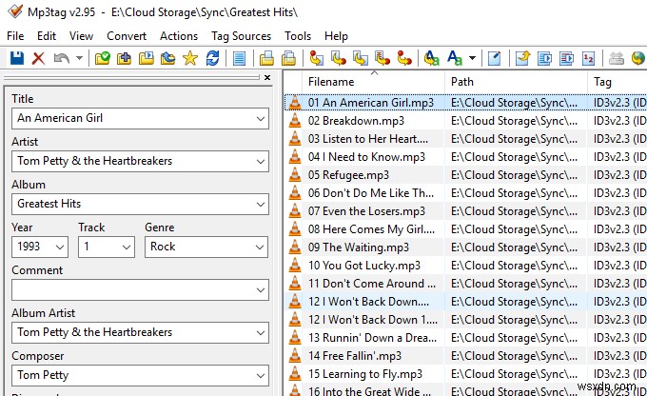The height and width of the screenshot is (396, 647).
Task: Open the Help menu
Action: [x=336, y=36]
